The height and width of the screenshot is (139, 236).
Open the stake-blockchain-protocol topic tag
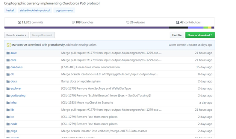click(35, 10)
